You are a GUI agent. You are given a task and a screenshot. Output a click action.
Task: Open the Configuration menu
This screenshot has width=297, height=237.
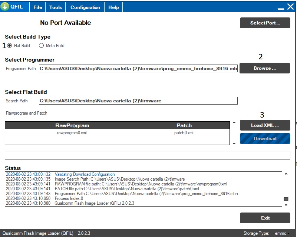point(85,7)
